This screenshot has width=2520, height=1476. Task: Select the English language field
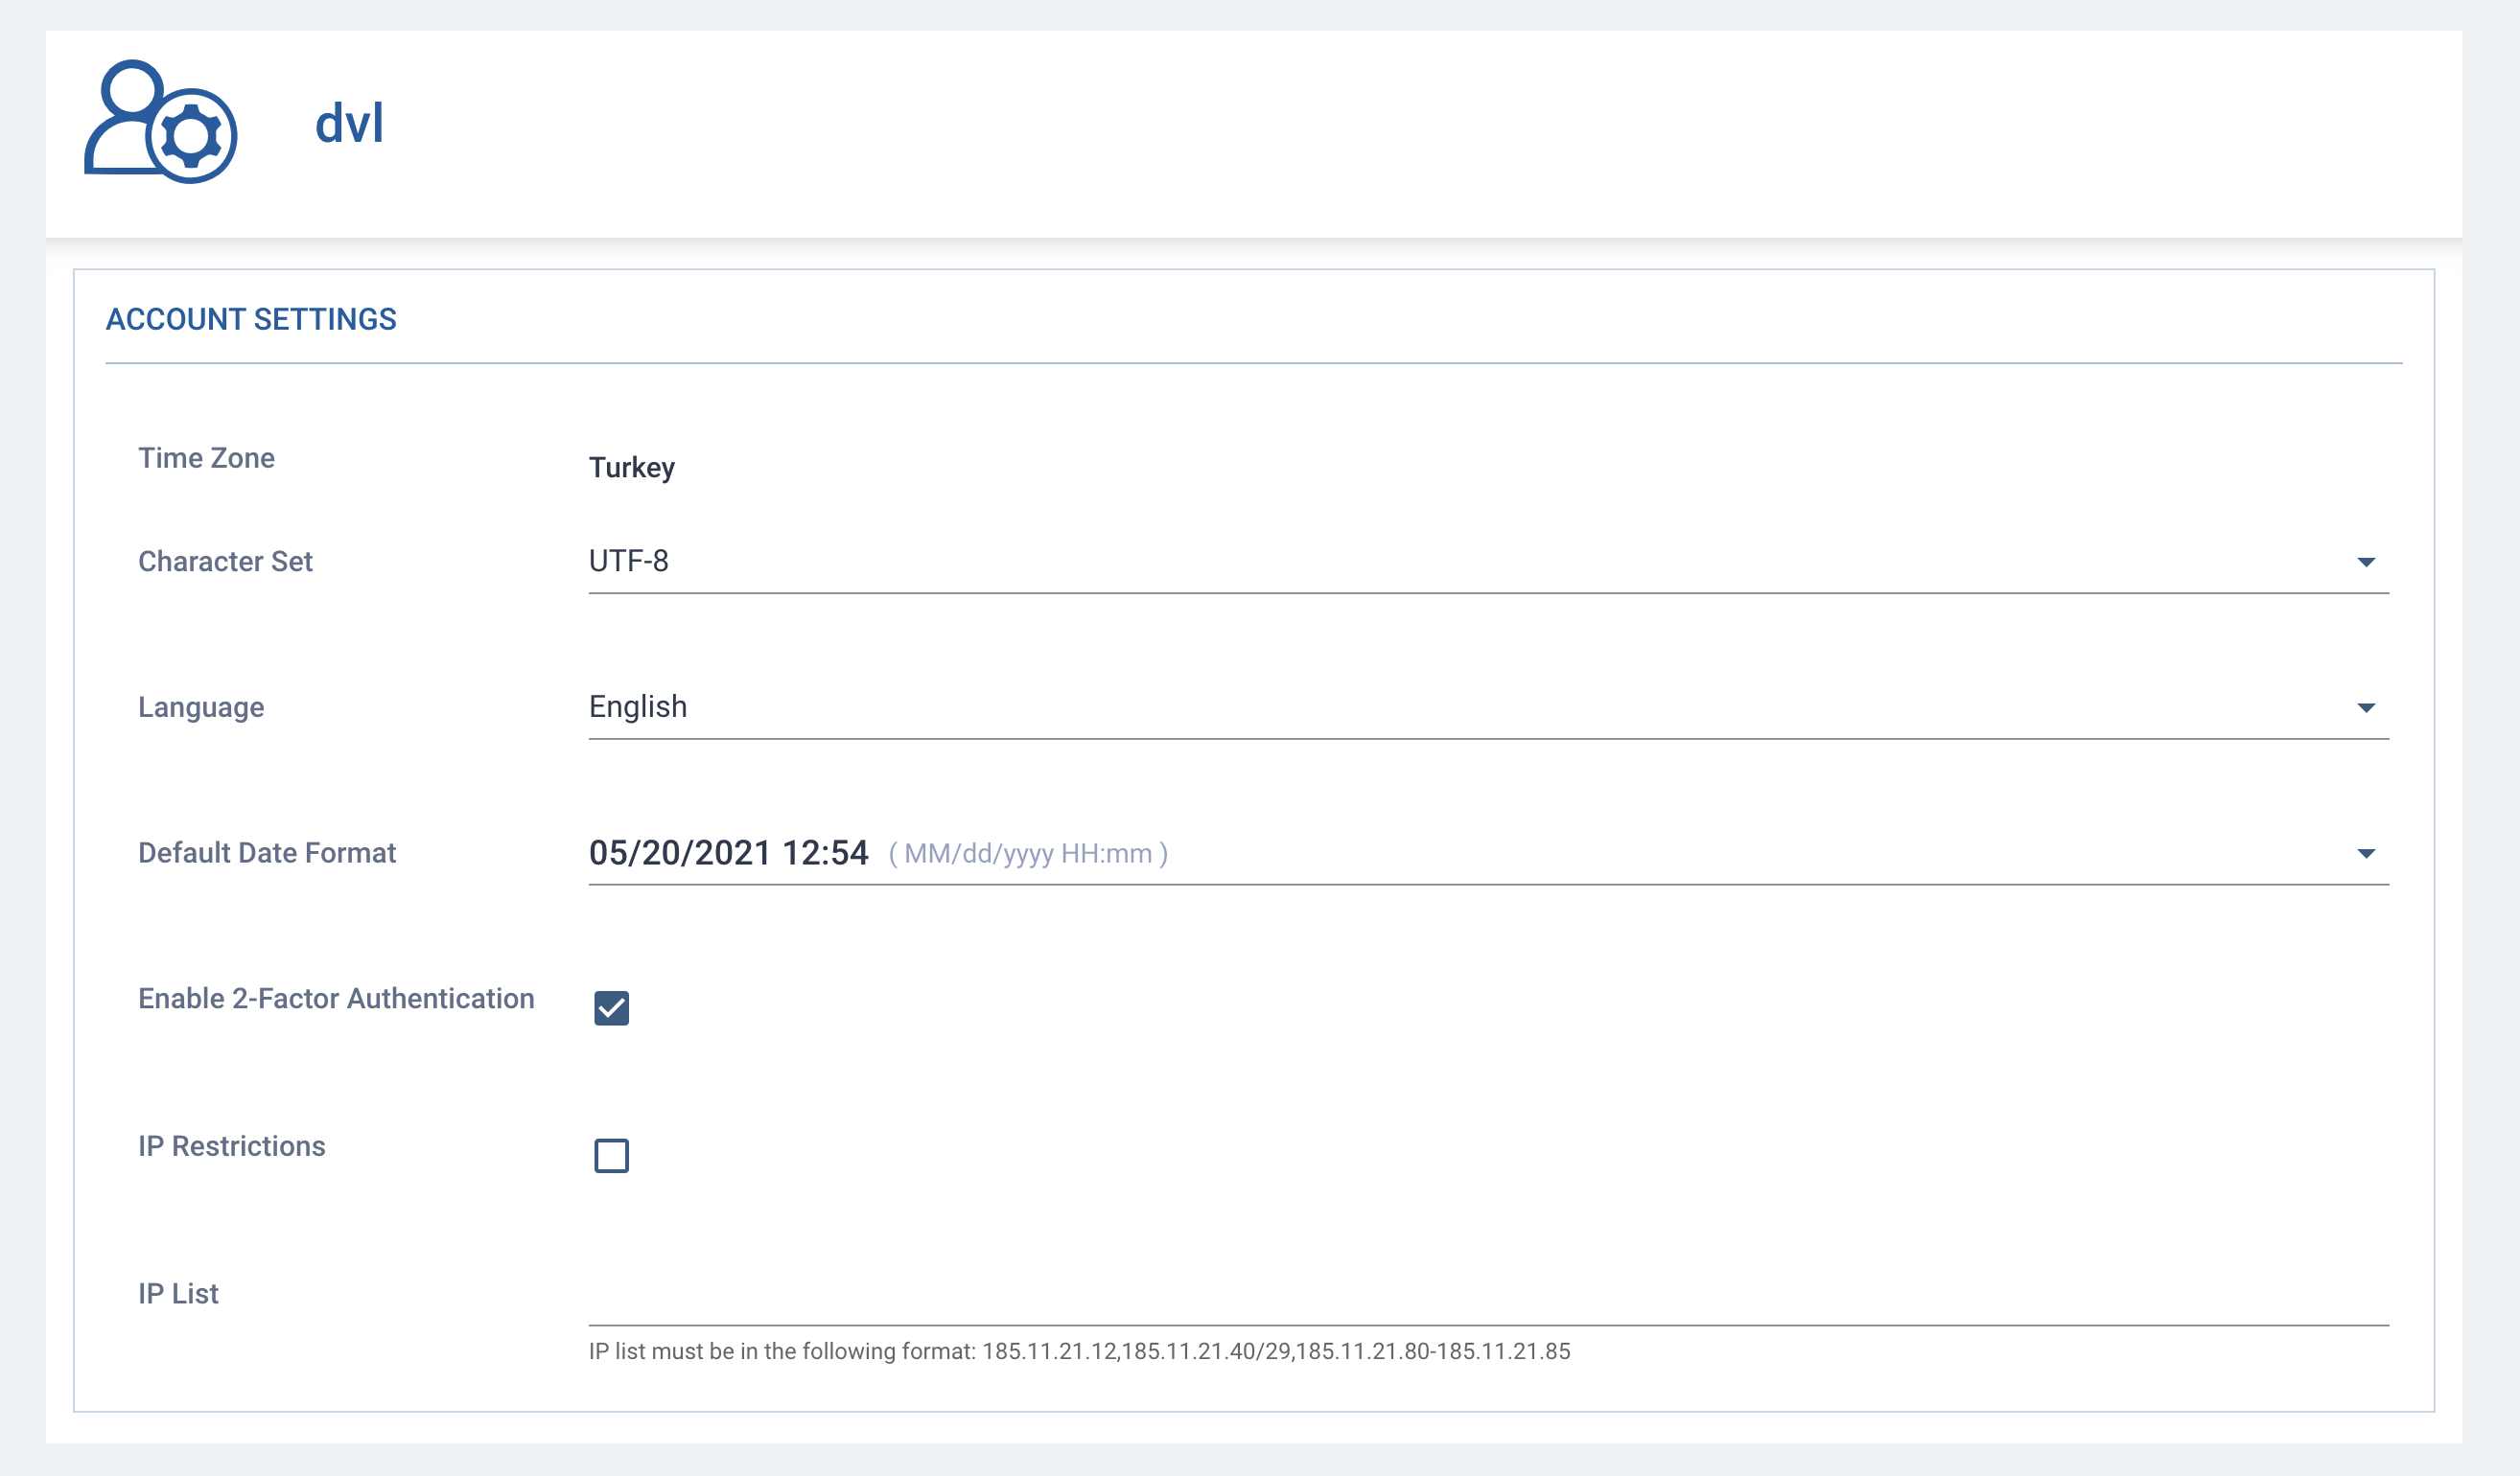[638, 707]
